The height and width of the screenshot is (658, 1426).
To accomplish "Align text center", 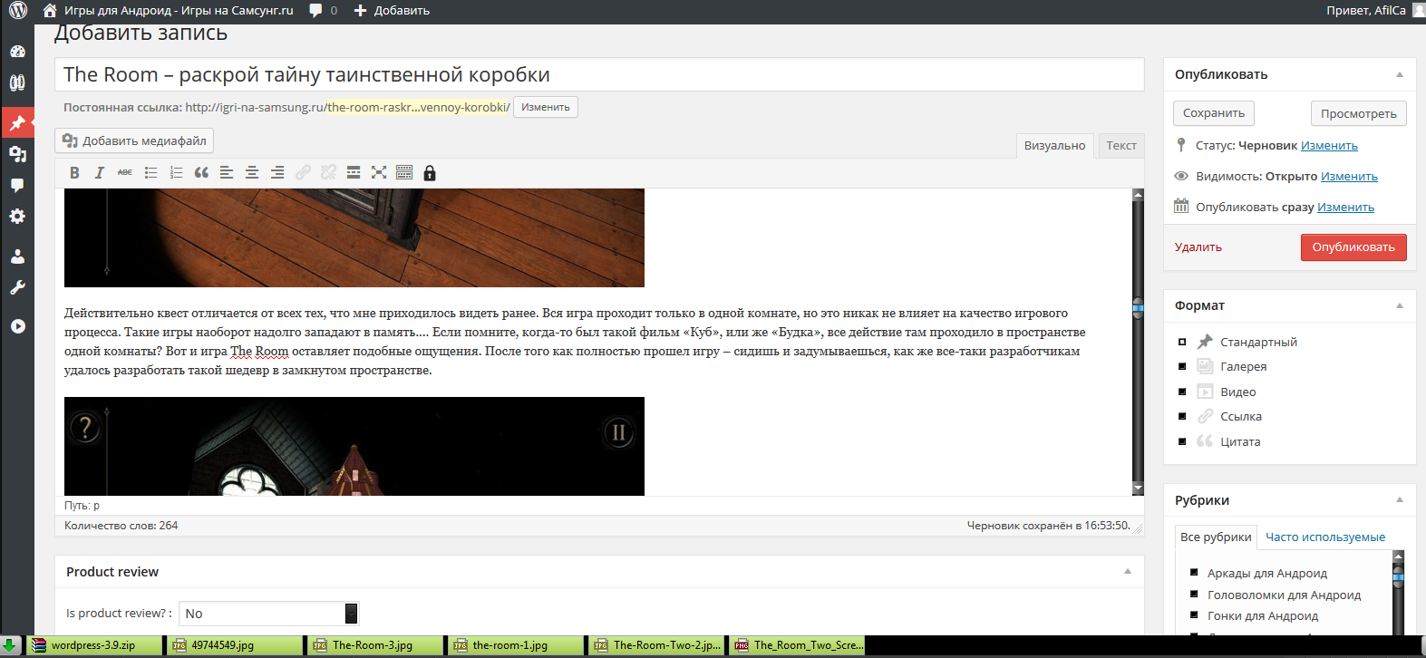I will tap(252, 172).
